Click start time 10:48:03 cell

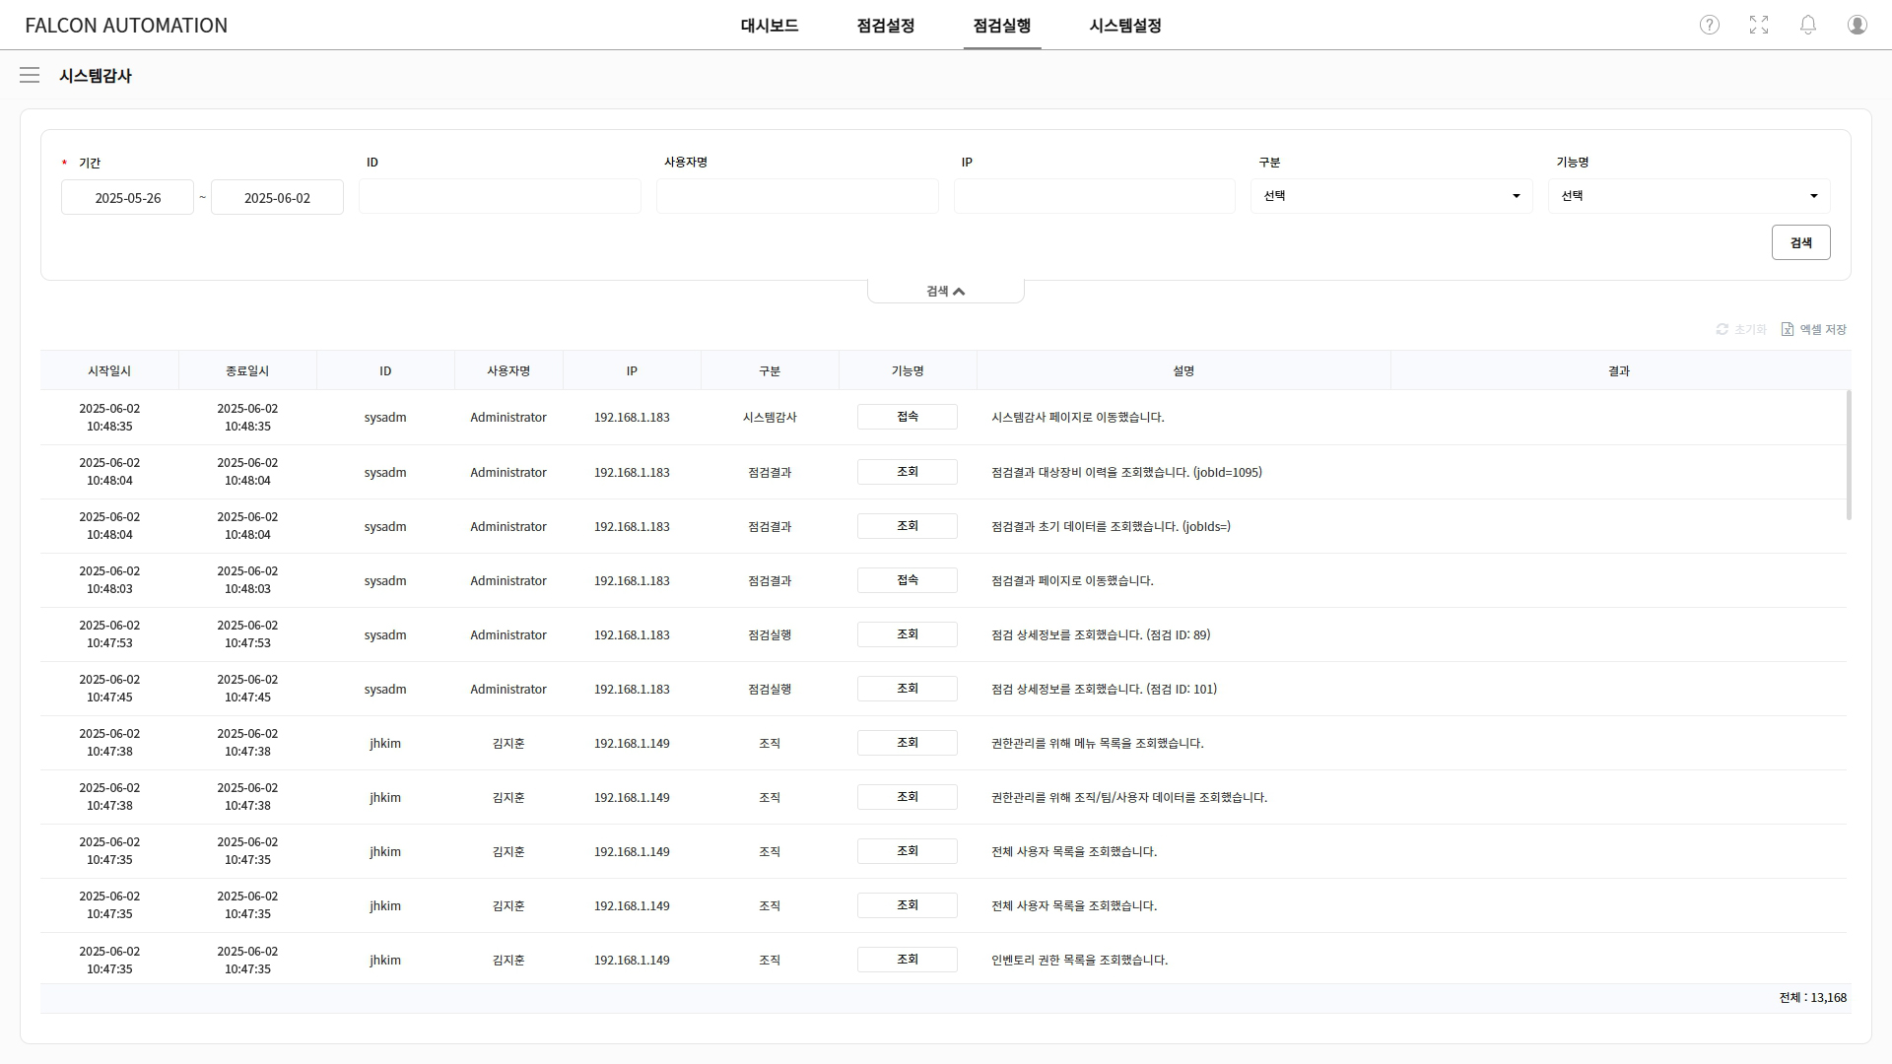(x=109, y=580)
